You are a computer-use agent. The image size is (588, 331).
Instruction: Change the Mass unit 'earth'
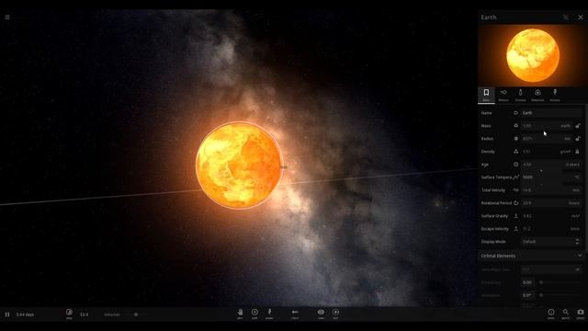click(x=566, y=126)
